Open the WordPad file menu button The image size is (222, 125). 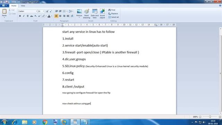click(x=5, y=6)
